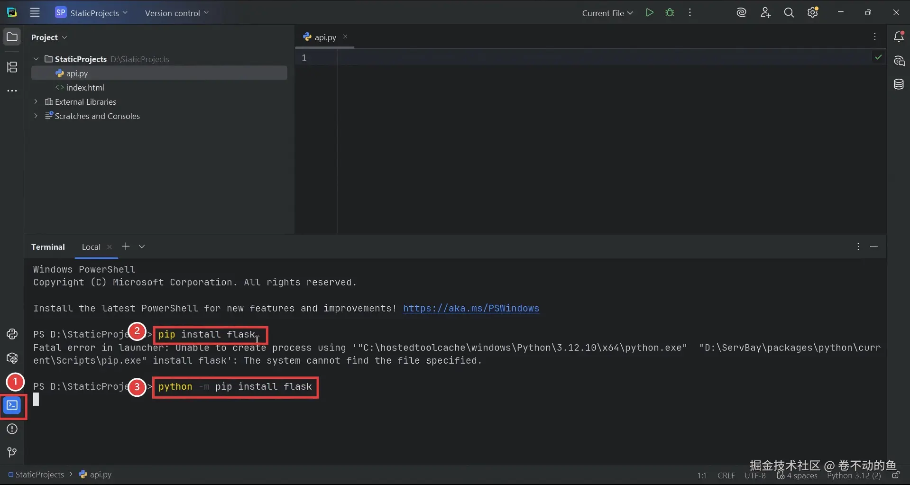Expand External Libraries node
The width and height of the screenshot is (910, 485).
(36, 101)
